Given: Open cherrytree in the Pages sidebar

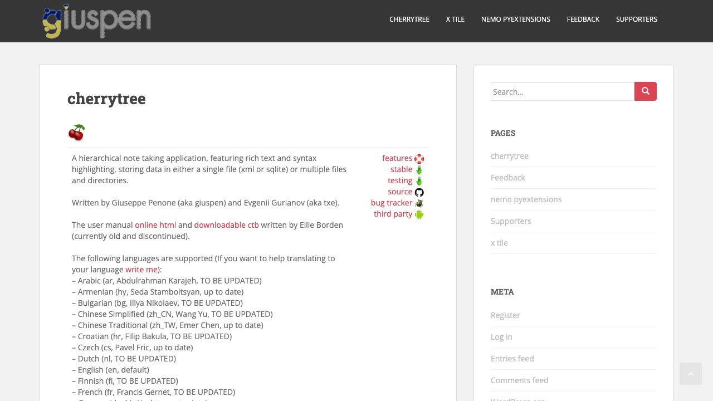Looking at the screenshot, I should (x=510, y=156).
